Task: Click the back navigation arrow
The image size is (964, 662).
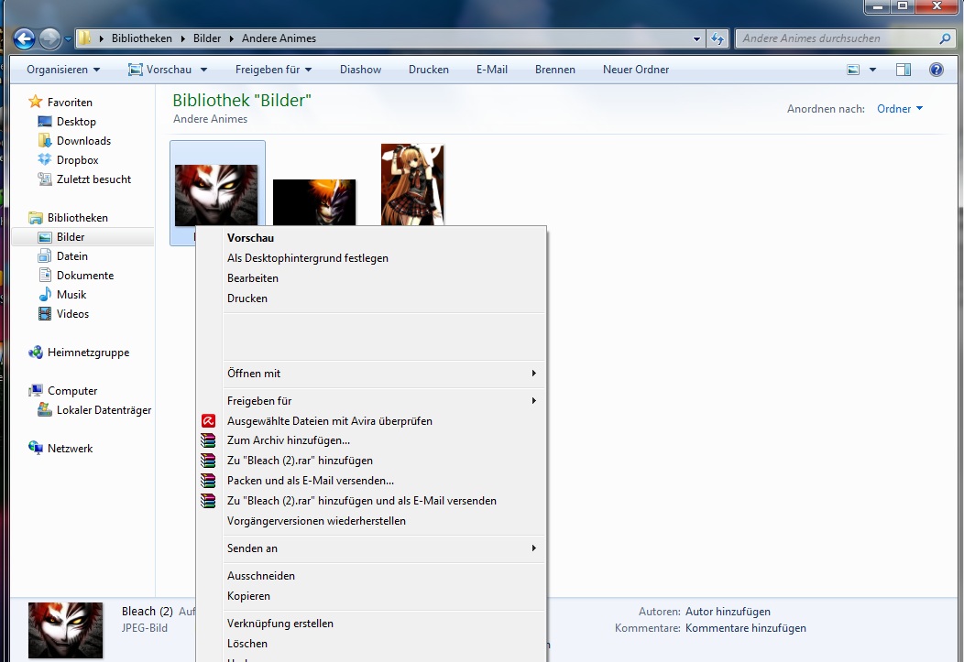Action: 22,38
